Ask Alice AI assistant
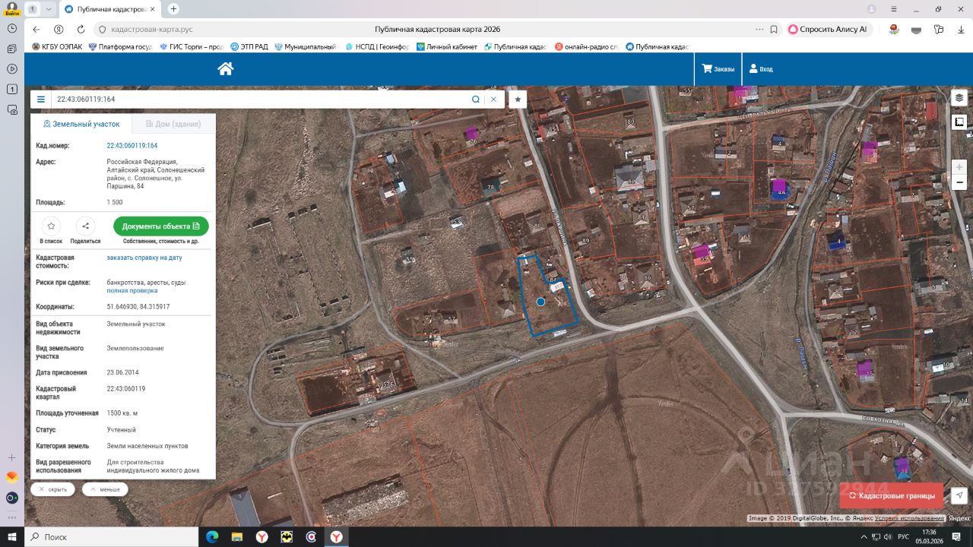 pyautogui.click(x=828, y=30)
